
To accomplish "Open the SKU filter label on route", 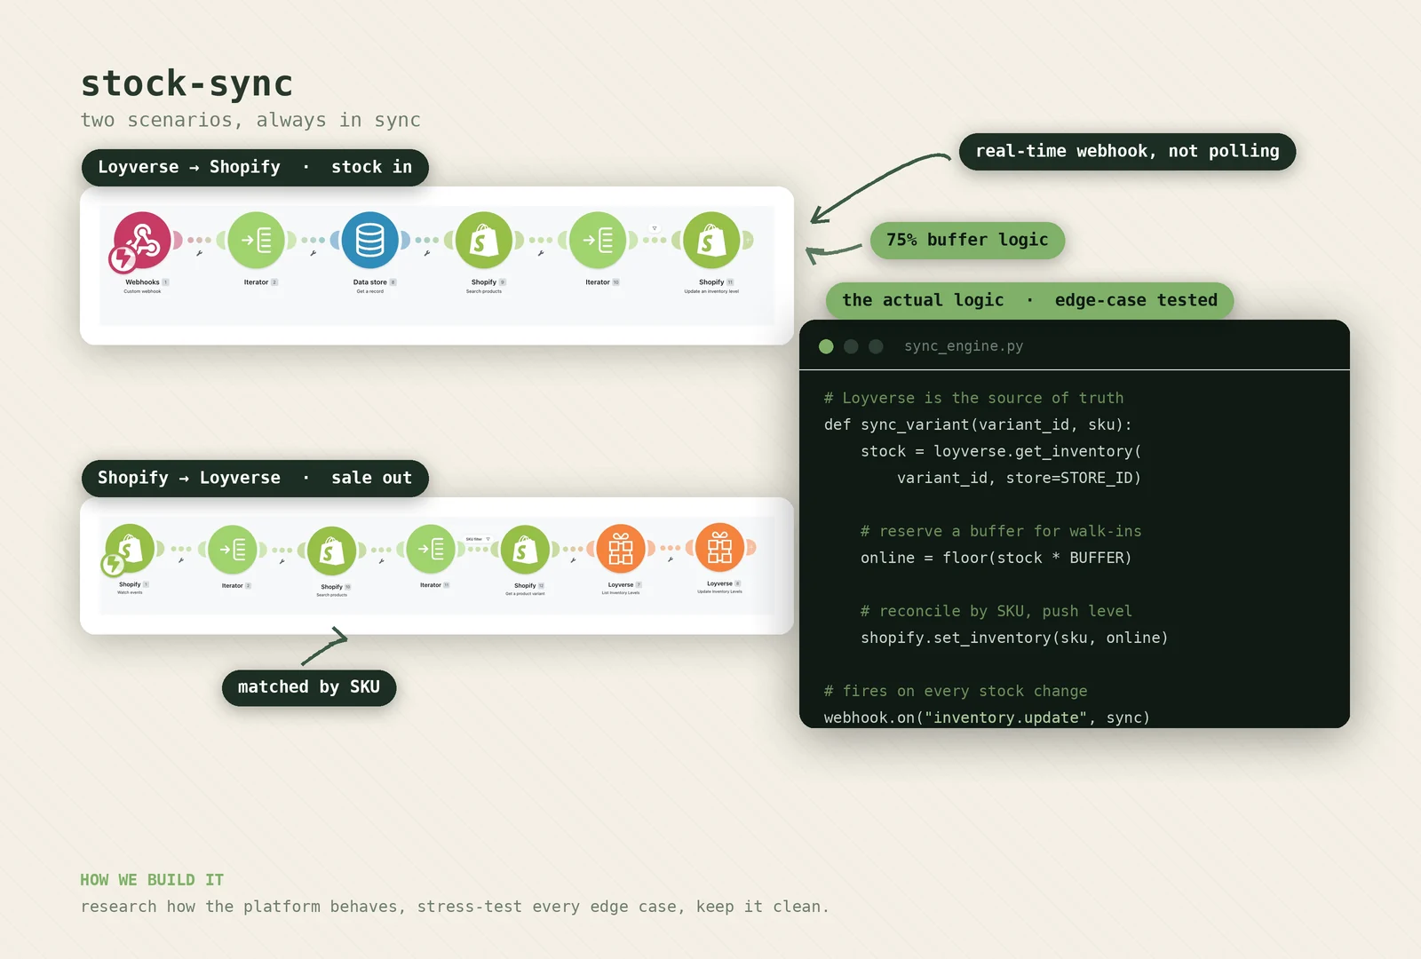I will (x=478, y=539).
